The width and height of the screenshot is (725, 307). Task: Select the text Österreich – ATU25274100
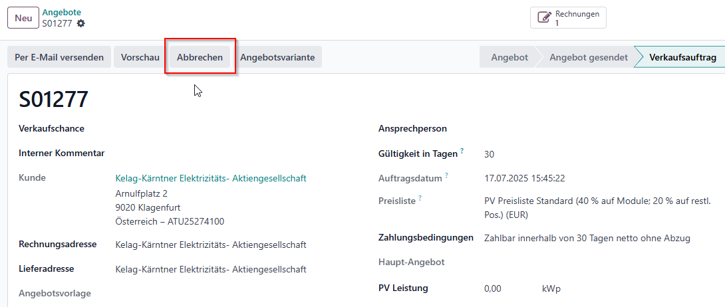(x=170, y=221)
